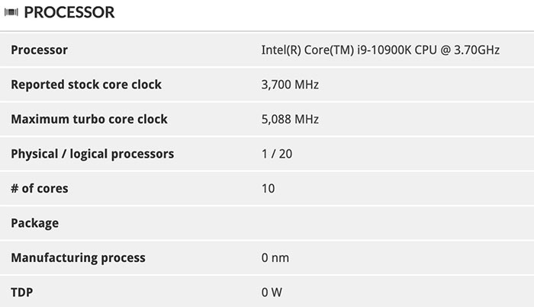This screenshot has height=307, width=534.
Task: Select the 0 W TDP value
Action: (273, 292)
